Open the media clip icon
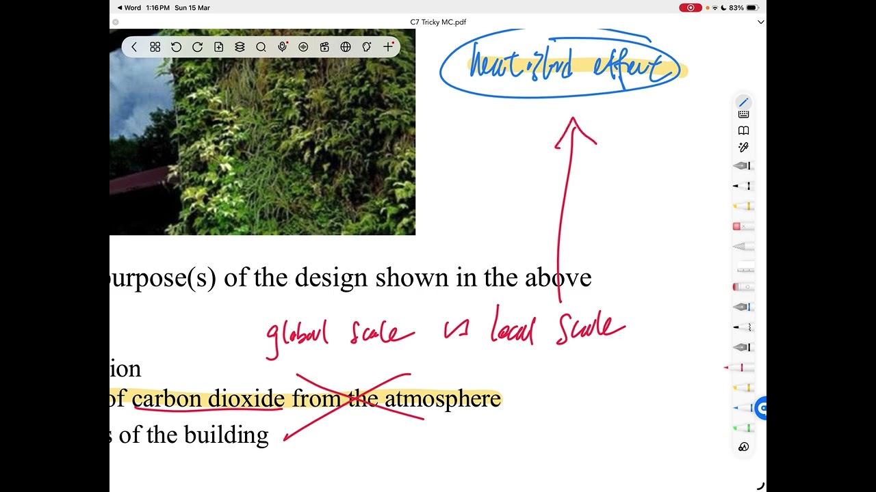The image size is (876, 492). click(324, 47)
